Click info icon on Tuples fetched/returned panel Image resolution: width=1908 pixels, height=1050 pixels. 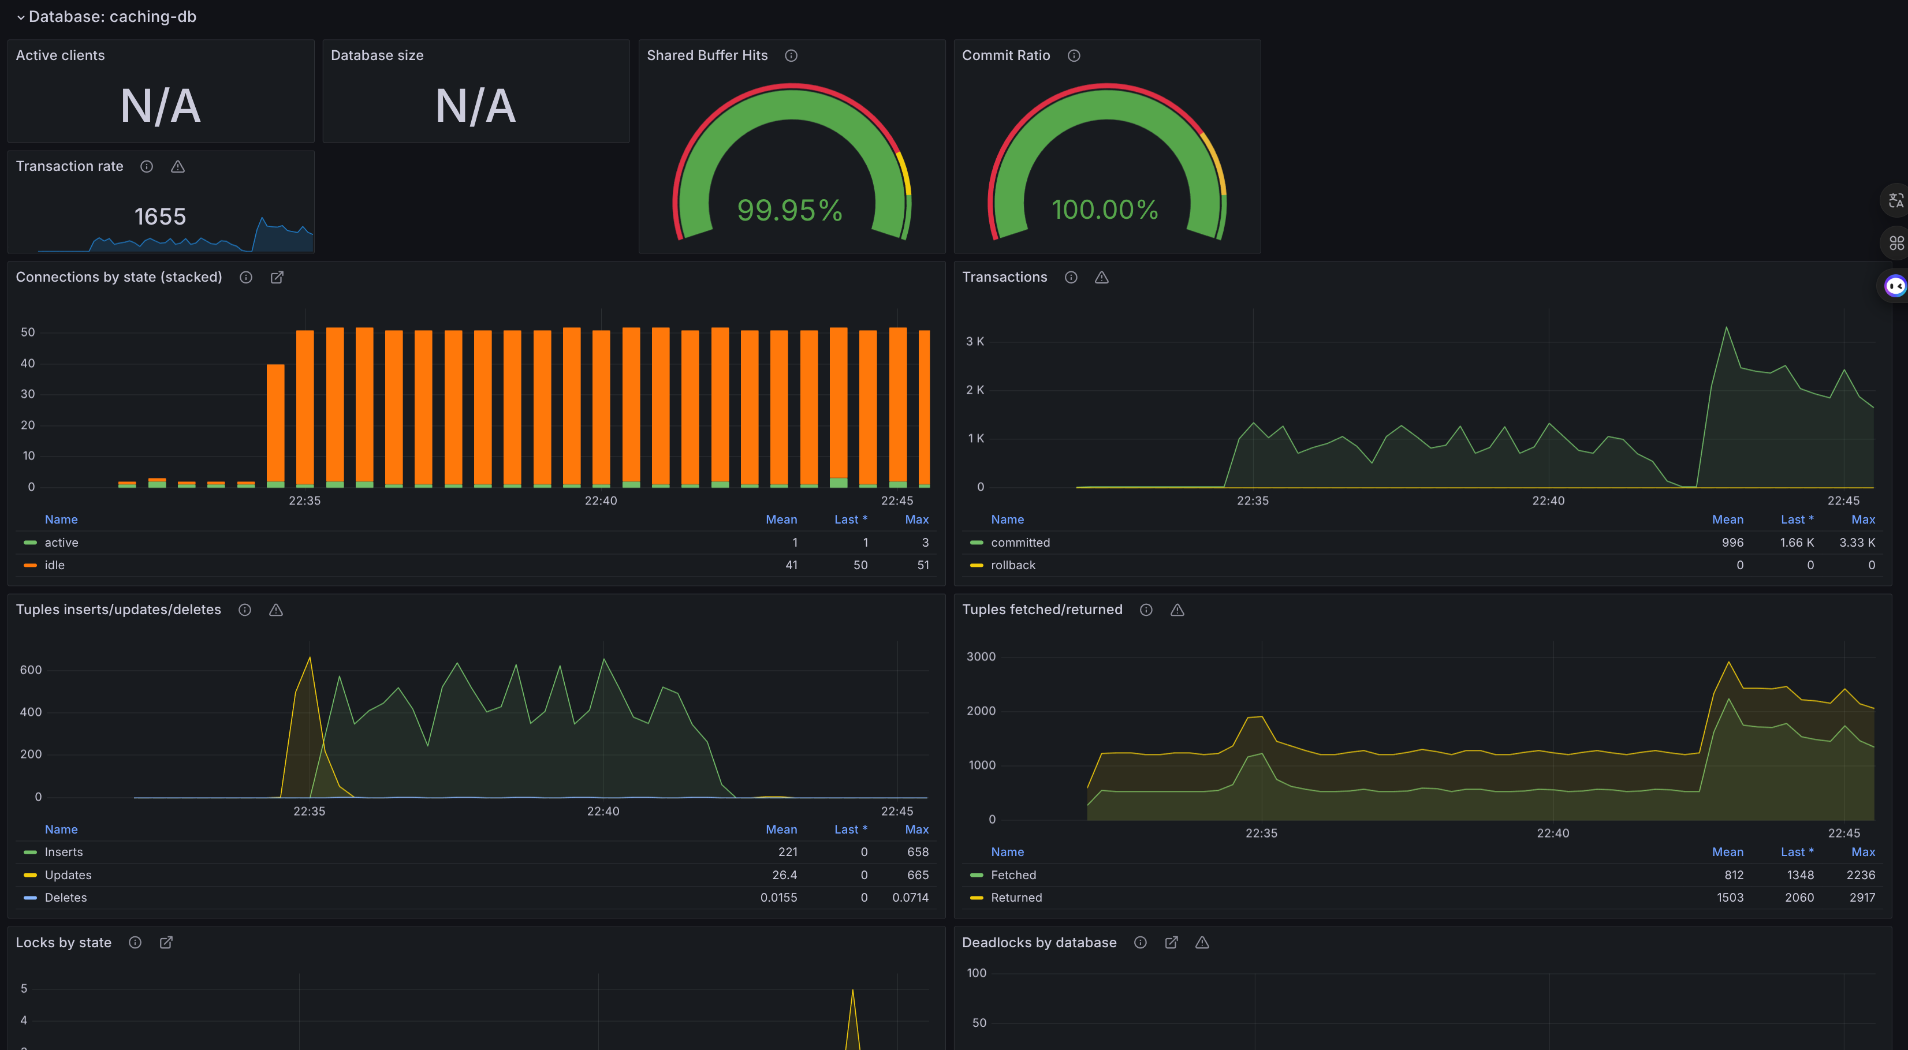(x=1146, y=610)
